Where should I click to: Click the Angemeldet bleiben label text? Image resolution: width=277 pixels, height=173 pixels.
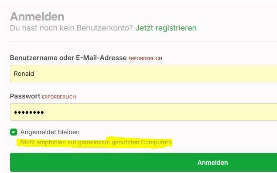50,132
